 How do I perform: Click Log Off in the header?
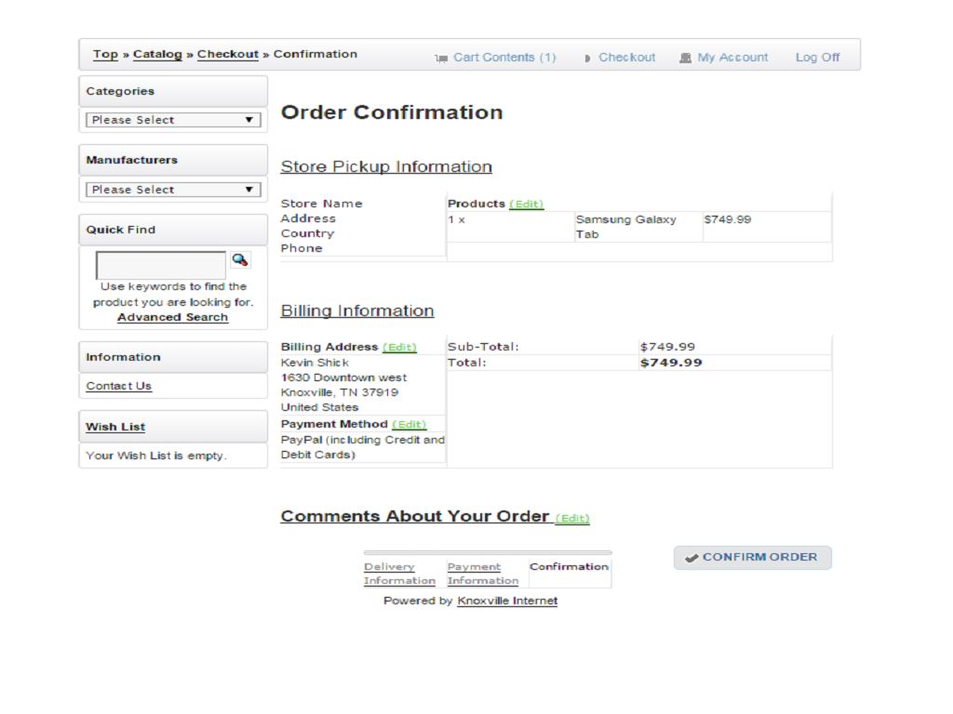pos(817,58)
